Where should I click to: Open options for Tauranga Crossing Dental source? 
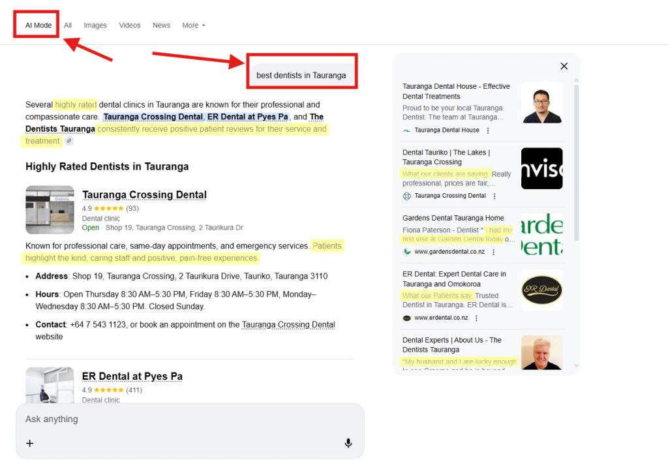pyautogui.click(x=494, y=196)
